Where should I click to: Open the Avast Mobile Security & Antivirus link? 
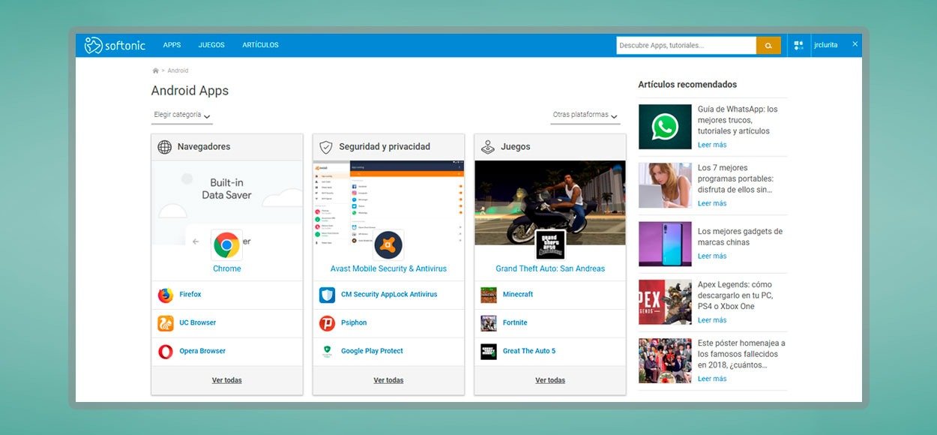click(388, 268)
